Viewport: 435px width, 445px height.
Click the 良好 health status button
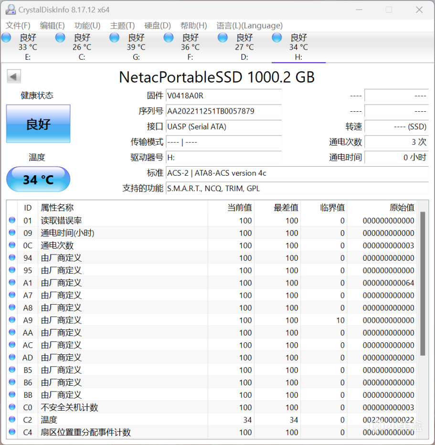click(38, 124)
